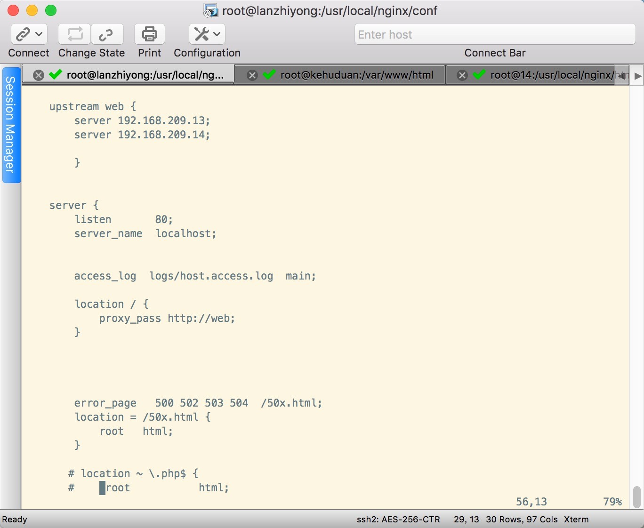
Task: Close the root@lanzhiyong tab
Action: coord(39,75)
